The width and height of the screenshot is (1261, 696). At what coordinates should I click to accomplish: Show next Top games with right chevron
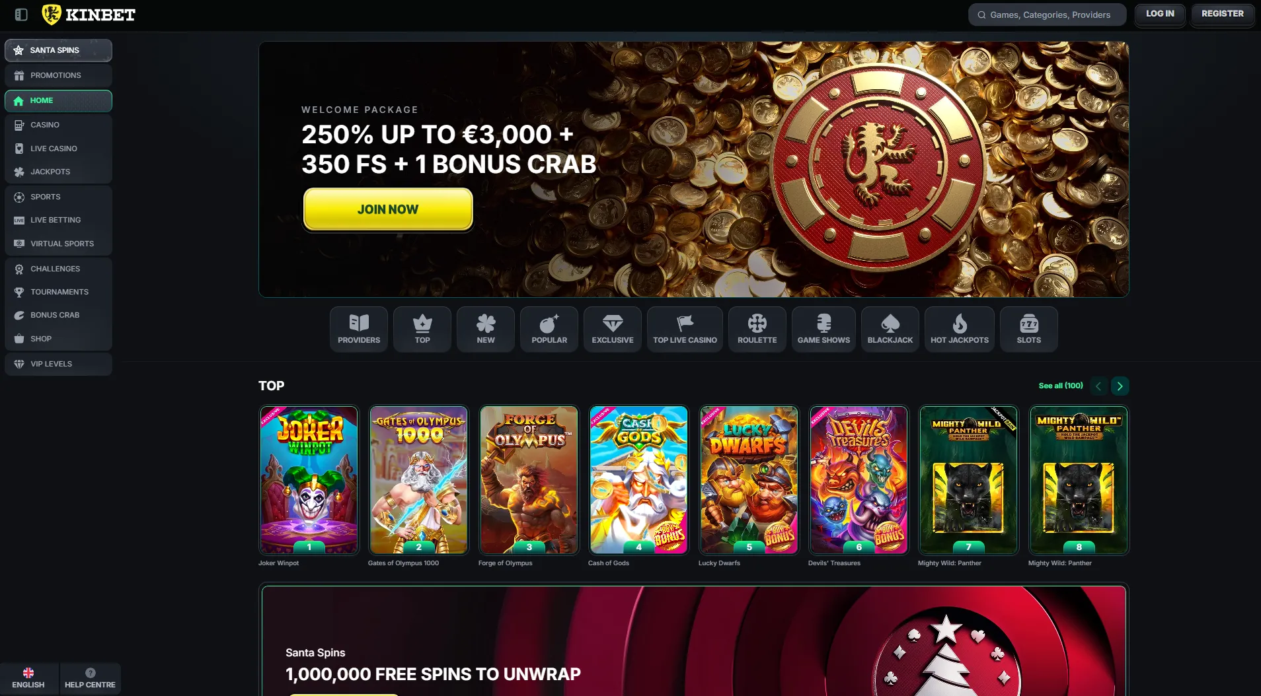(x=1120, y=386)
